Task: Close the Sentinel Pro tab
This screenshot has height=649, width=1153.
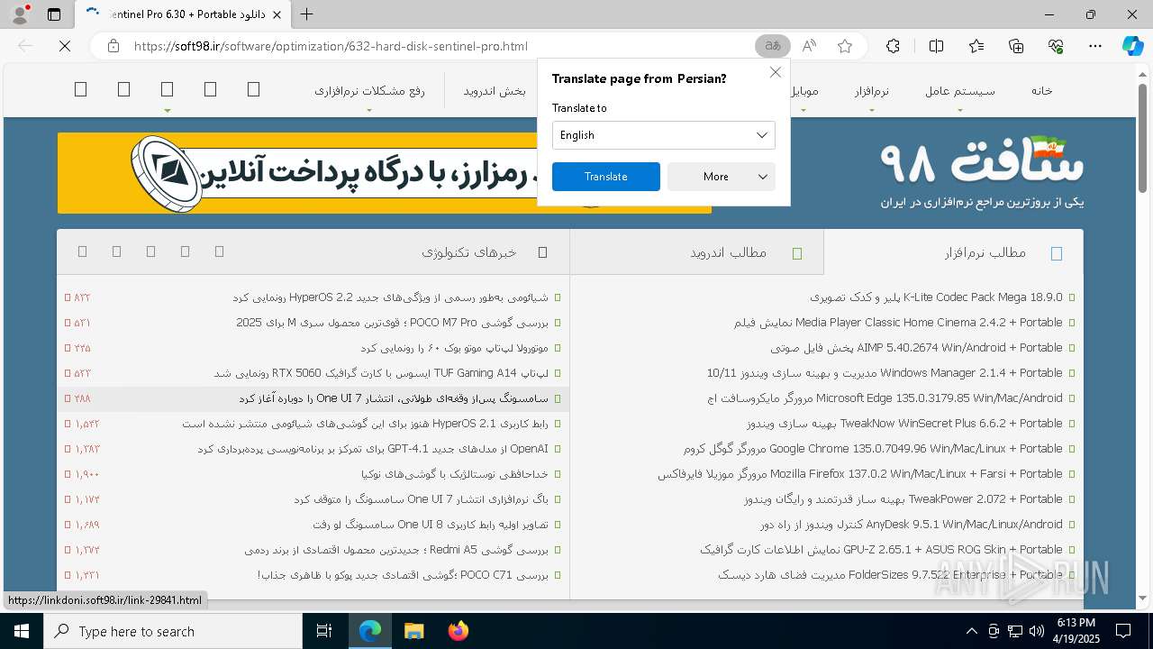Action: (x=277, y=14)
